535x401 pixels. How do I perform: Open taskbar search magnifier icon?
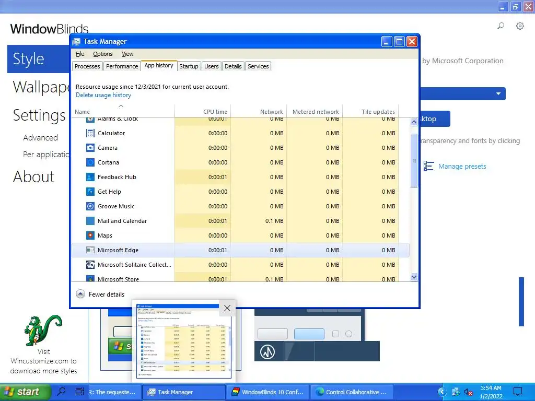tap(62, 392)
